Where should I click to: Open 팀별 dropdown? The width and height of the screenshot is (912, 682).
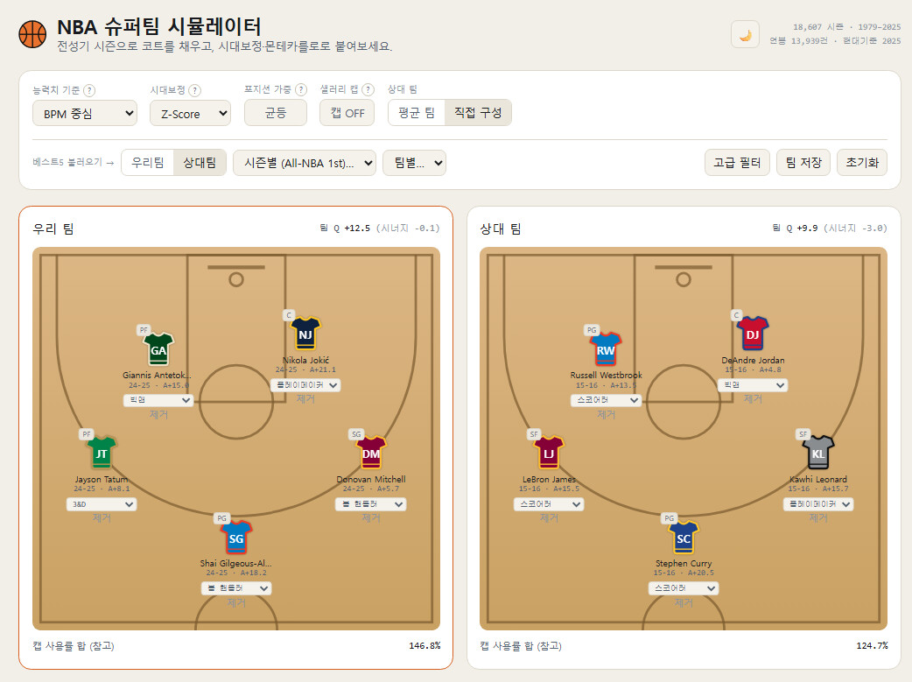coord(414,163)
